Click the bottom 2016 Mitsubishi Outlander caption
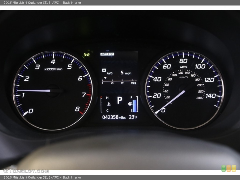Viewport: 240px width, 180px height. (42, 177)
